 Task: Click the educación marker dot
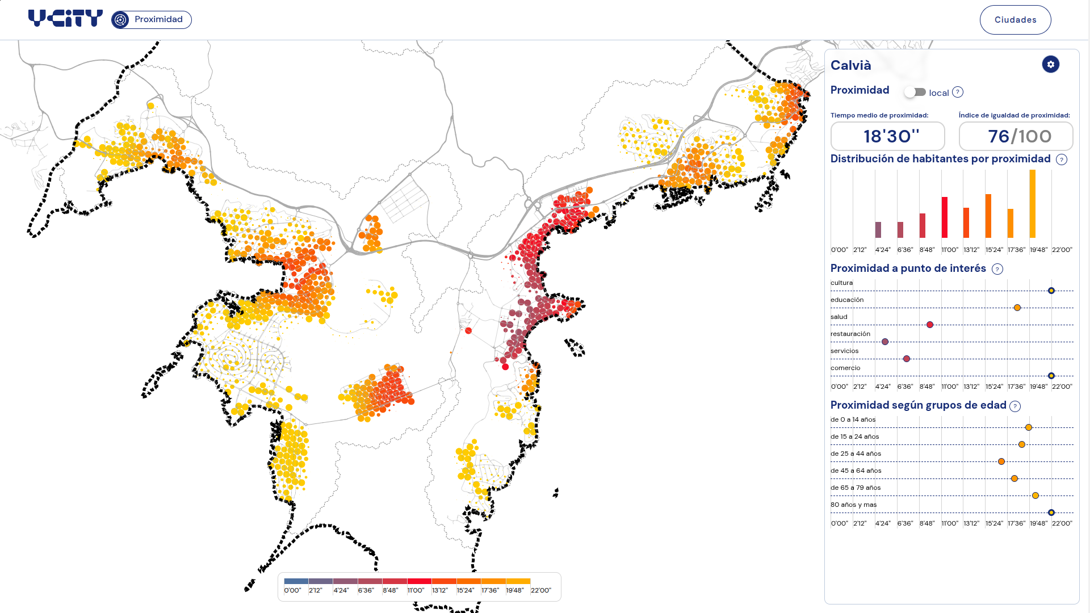pos(1017,308)
